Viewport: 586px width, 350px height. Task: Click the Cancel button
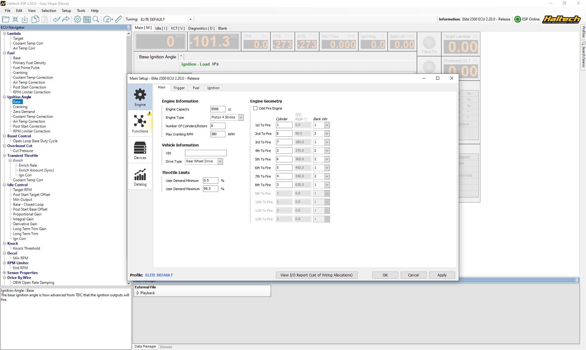pyautogui.click(x=414, y=275)
